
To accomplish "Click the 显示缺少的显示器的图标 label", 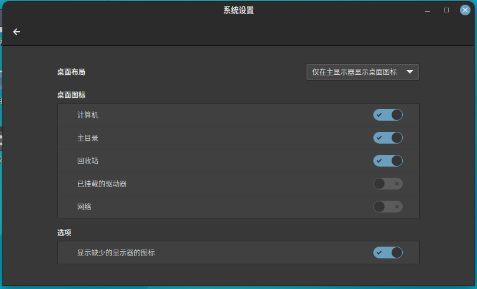I will pos(116,253).
